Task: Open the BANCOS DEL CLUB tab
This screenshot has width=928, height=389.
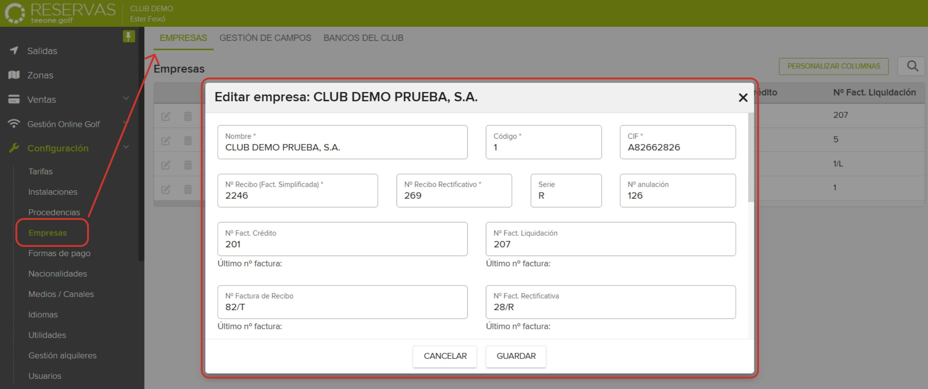Action: [x=364, y=38]
